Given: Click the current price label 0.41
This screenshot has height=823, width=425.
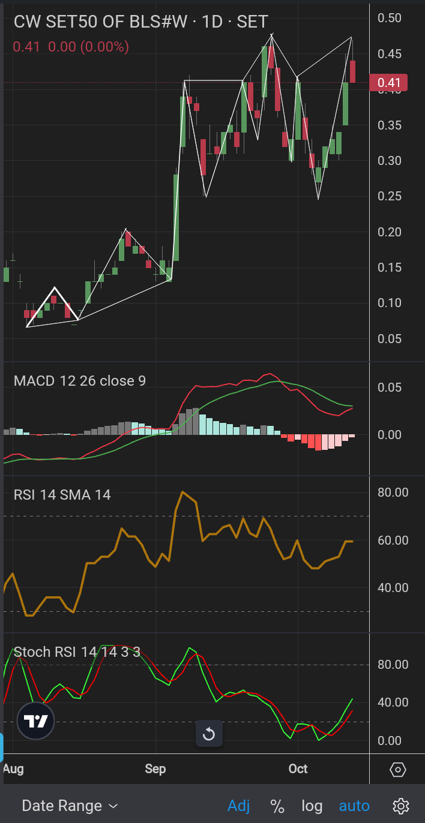Looking at the screenshot, I should click(x=388, y=83).
